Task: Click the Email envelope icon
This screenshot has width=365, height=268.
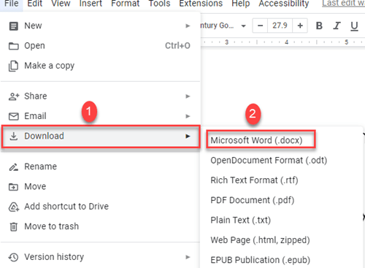Action: coord(14,116)
